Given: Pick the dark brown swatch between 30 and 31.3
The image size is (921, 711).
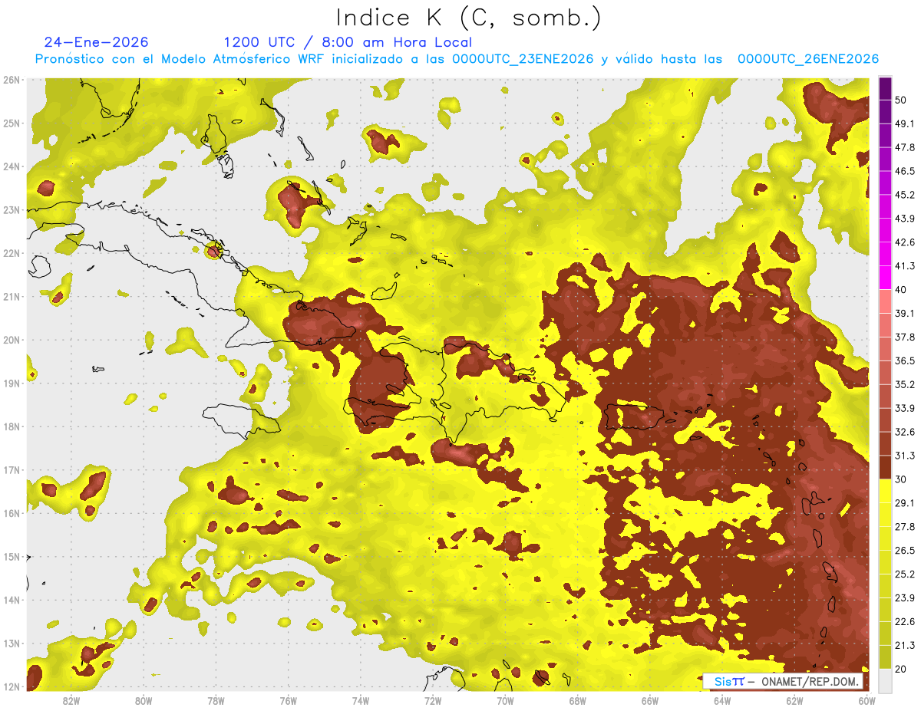Looking at the screenshot, I should tap(885, 468).
